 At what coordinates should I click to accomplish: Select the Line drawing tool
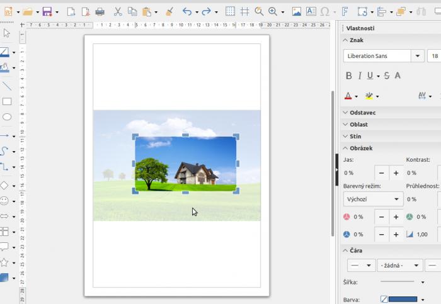pos(7,86)
